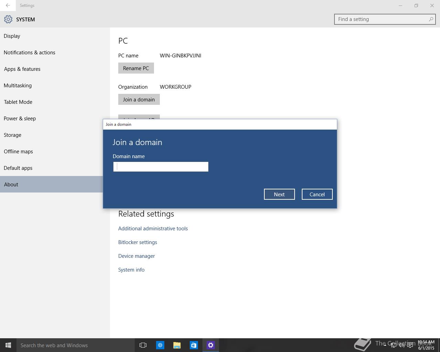
Task: Open File Explorer from the taskbar
Action: click(177, 345)
